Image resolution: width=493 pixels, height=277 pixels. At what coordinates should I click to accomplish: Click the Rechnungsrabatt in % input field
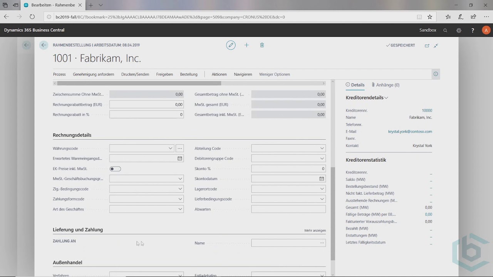pyautogui.click(x=146, y=115)
